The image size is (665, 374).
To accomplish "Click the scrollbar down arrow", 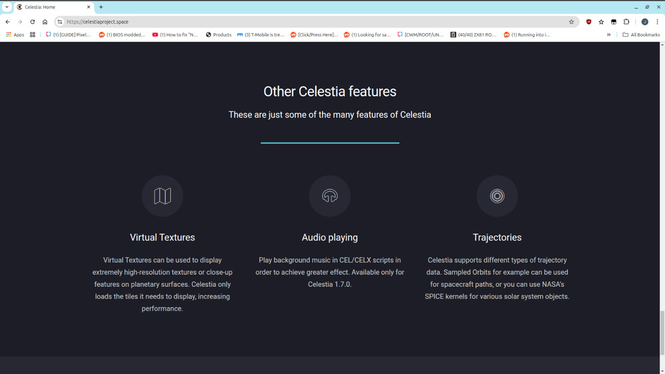I will coord(662,371).
